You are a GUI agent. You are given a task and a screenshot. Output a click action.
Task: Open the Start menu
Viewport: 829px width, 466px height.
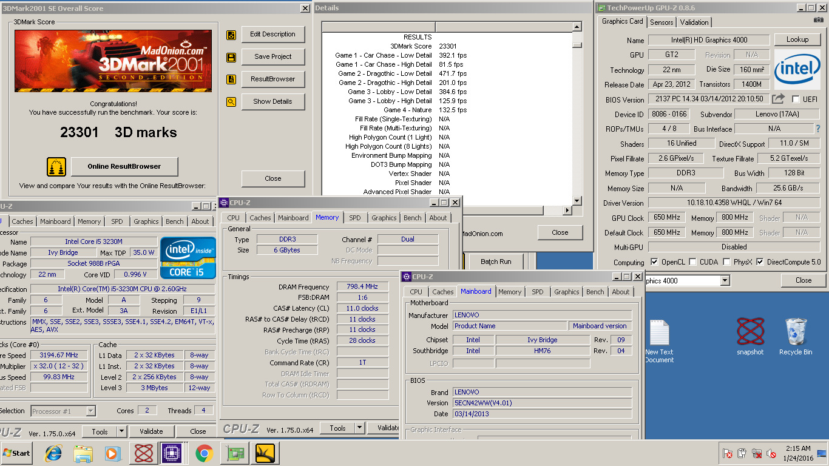[16, 453]
